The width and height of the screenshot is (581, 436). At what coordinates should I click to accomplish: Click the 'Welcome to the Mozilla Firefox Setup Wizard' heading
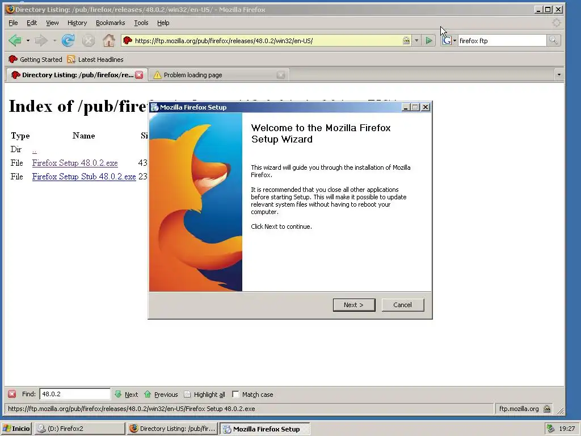point(321,133)
